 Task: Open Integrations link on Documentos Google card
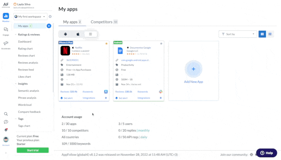pyautogui.click(x=144, y=98)
